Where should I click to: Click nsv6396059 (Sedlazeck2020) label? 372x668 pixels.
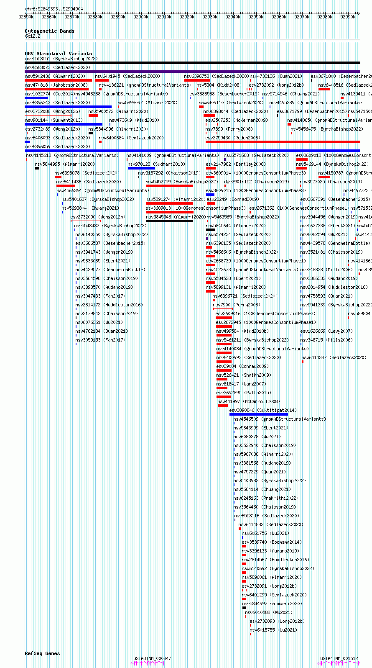tap(57, 147)
